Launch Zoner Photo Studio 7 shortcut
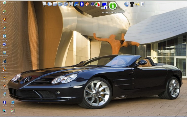The height and width of the screenshot is (117, 187). click(x=4, y=86)
